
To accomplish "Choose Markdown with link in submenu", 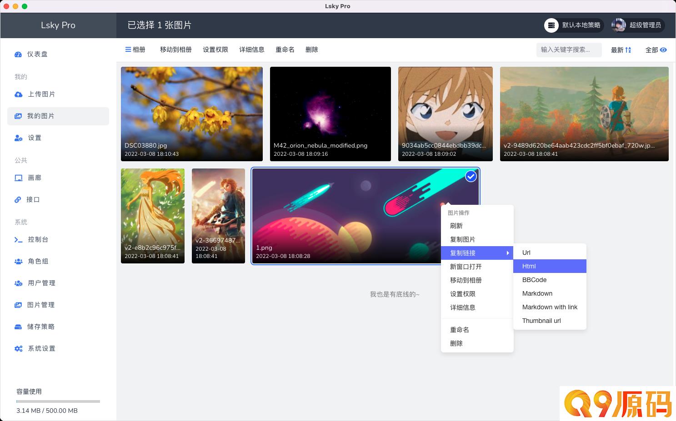I will coord(550,307).
